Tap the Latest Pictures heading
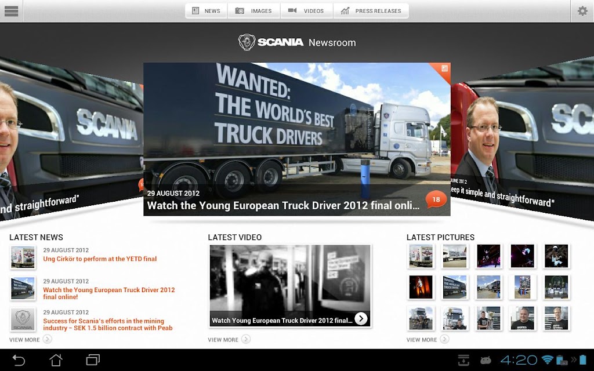 tap(440, 237)
